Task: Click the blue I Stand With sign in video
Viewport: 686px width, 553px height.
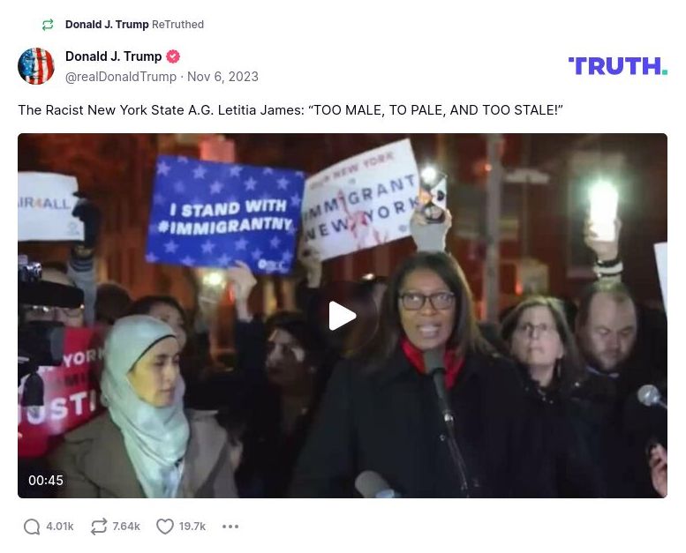Action: pyautogui.click(x=225, y=215)
